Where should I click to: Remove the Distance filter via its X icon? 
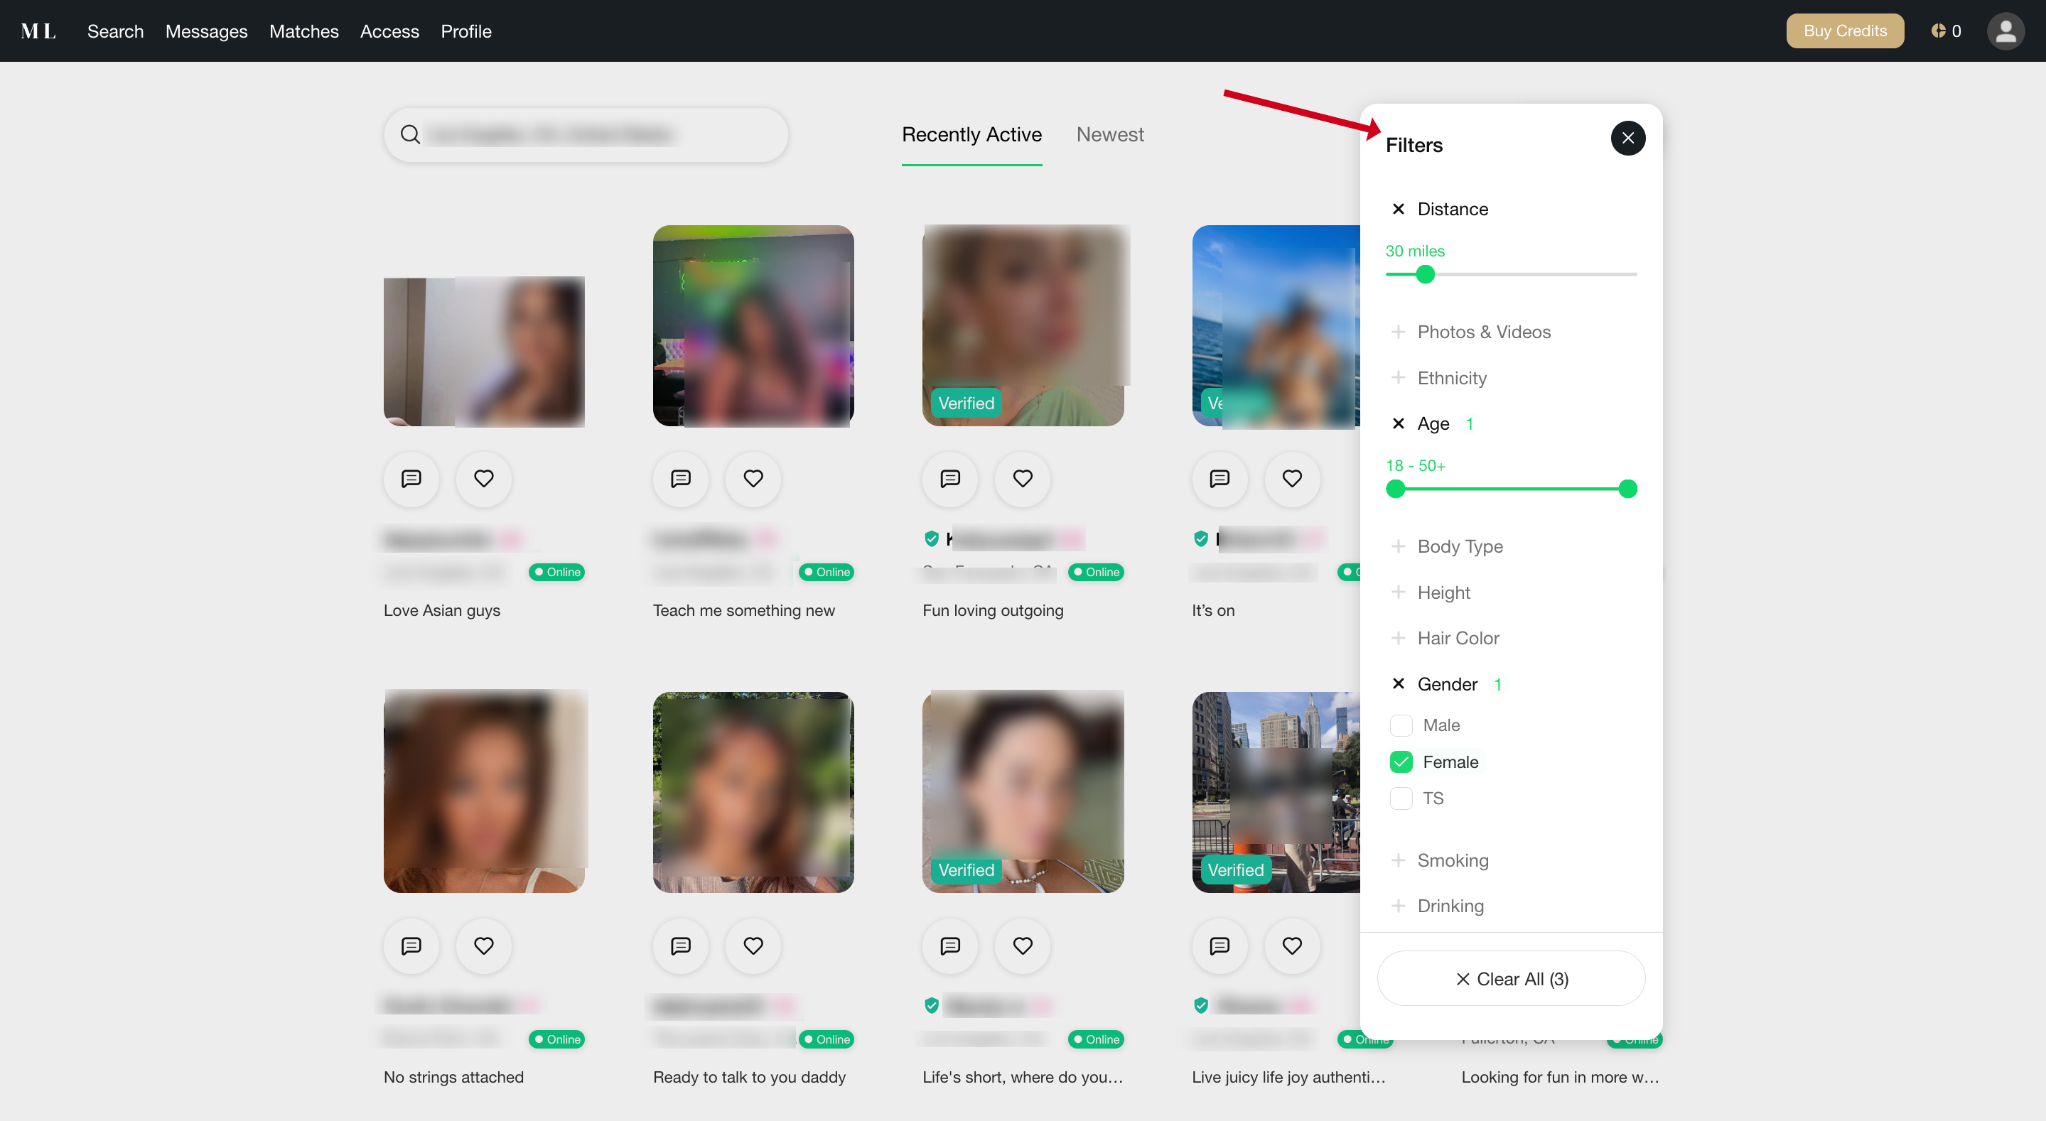pyautogui.click(x=1399, y=208)
